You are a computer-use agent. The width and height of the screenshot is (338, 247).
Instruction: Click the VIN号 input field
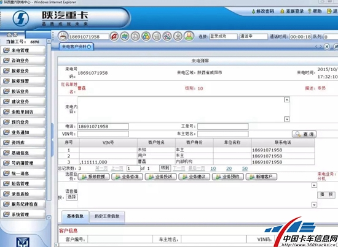click(103, 134)
